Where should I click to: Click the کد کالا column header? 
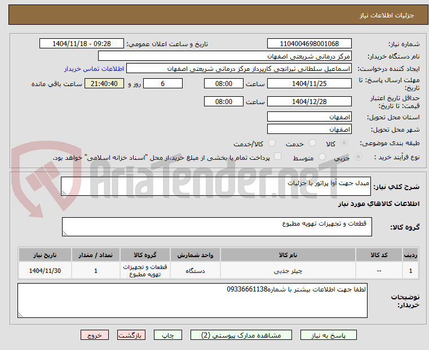[x=379, y=255]
